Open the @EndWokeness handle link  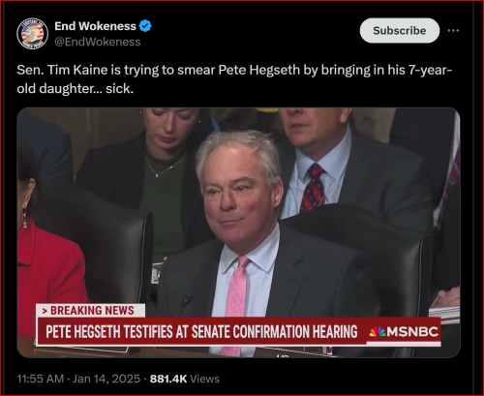(x=98, y=42)
